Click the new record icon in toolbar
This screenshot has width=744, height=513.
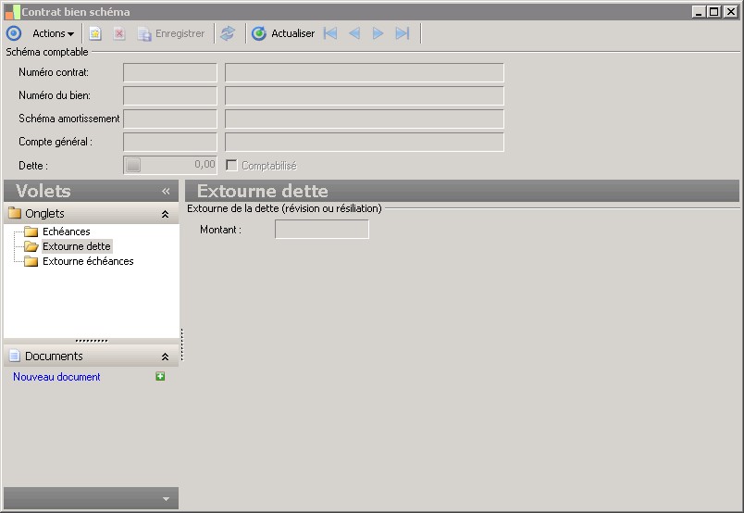click(95, 33)
